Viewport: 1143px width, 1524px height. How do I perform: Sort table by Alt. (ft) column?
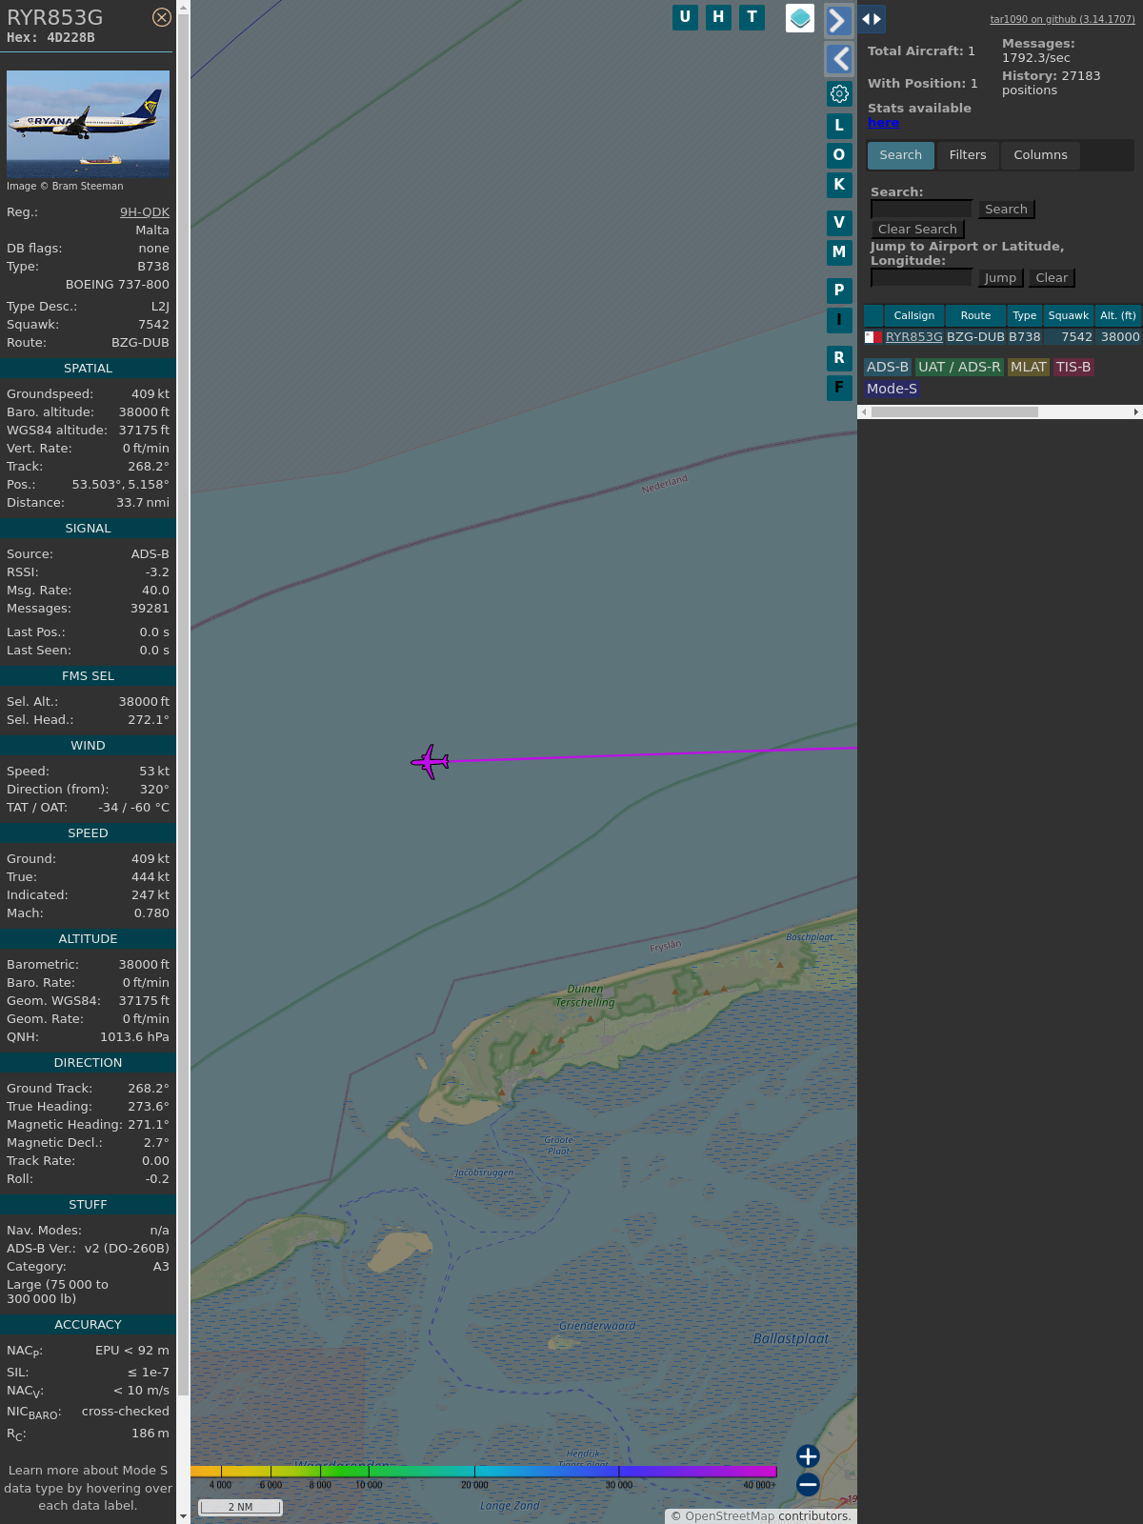1117,316
